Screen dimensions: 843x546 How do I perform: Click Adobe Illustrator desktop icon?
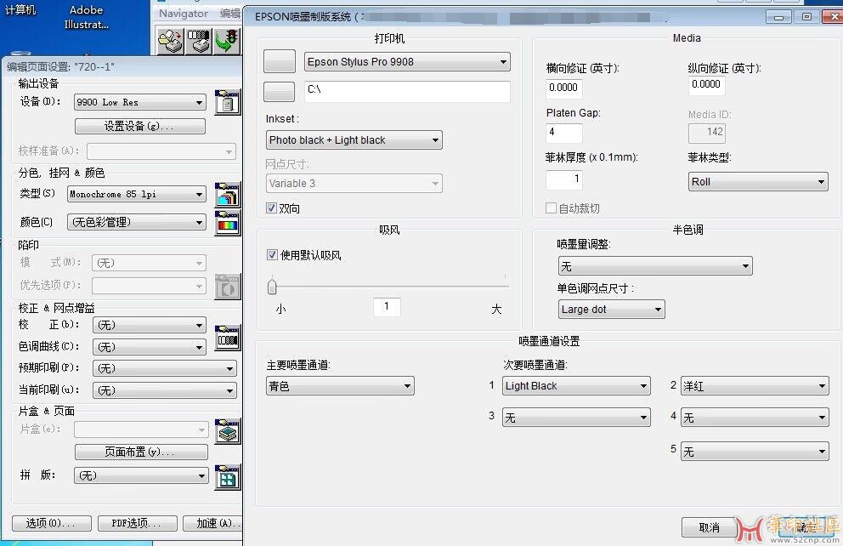(86, 17)
